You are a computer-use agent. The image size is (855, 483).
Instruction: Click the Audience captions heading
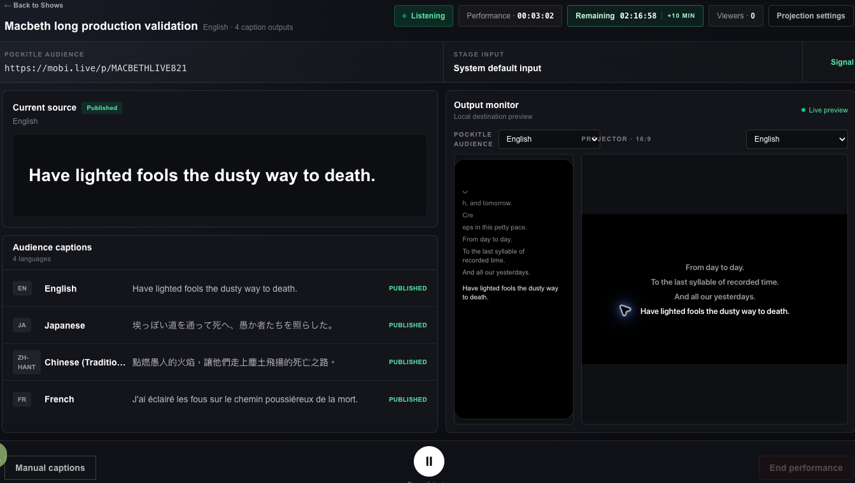click(x=52, y=247)
